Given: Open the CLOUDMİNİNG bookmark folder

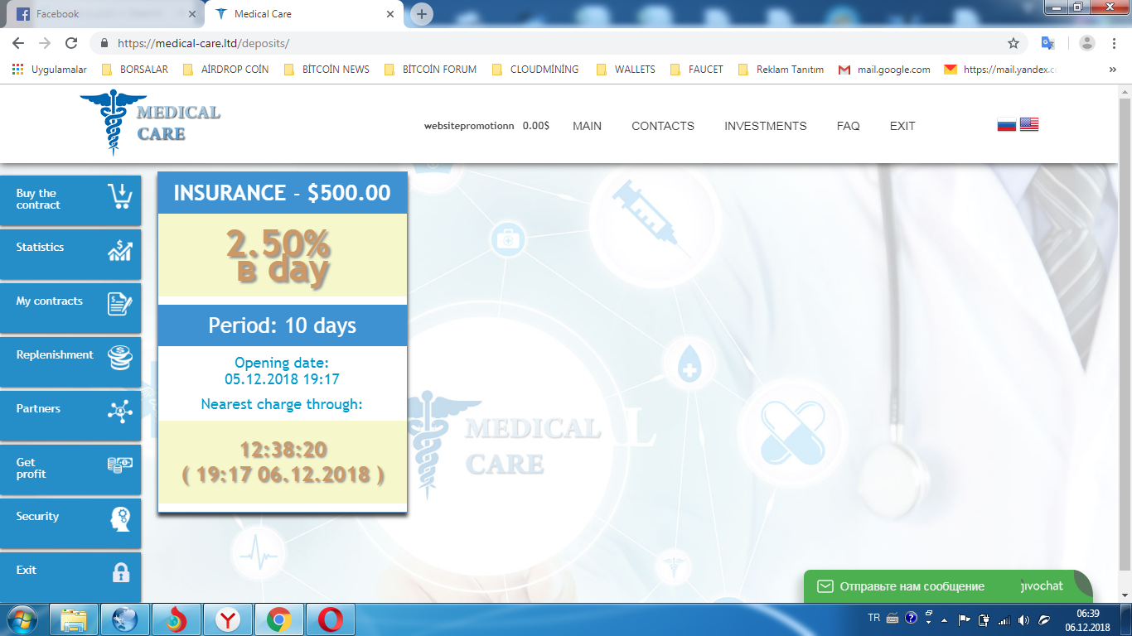Looking at the screenshot, I should click(535, 70).
